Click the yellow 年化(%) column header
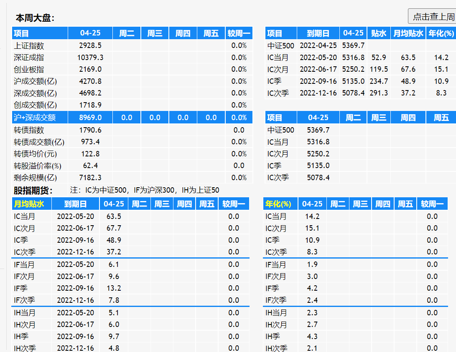Viewport: 456px width, 352px height. point(278,204)
